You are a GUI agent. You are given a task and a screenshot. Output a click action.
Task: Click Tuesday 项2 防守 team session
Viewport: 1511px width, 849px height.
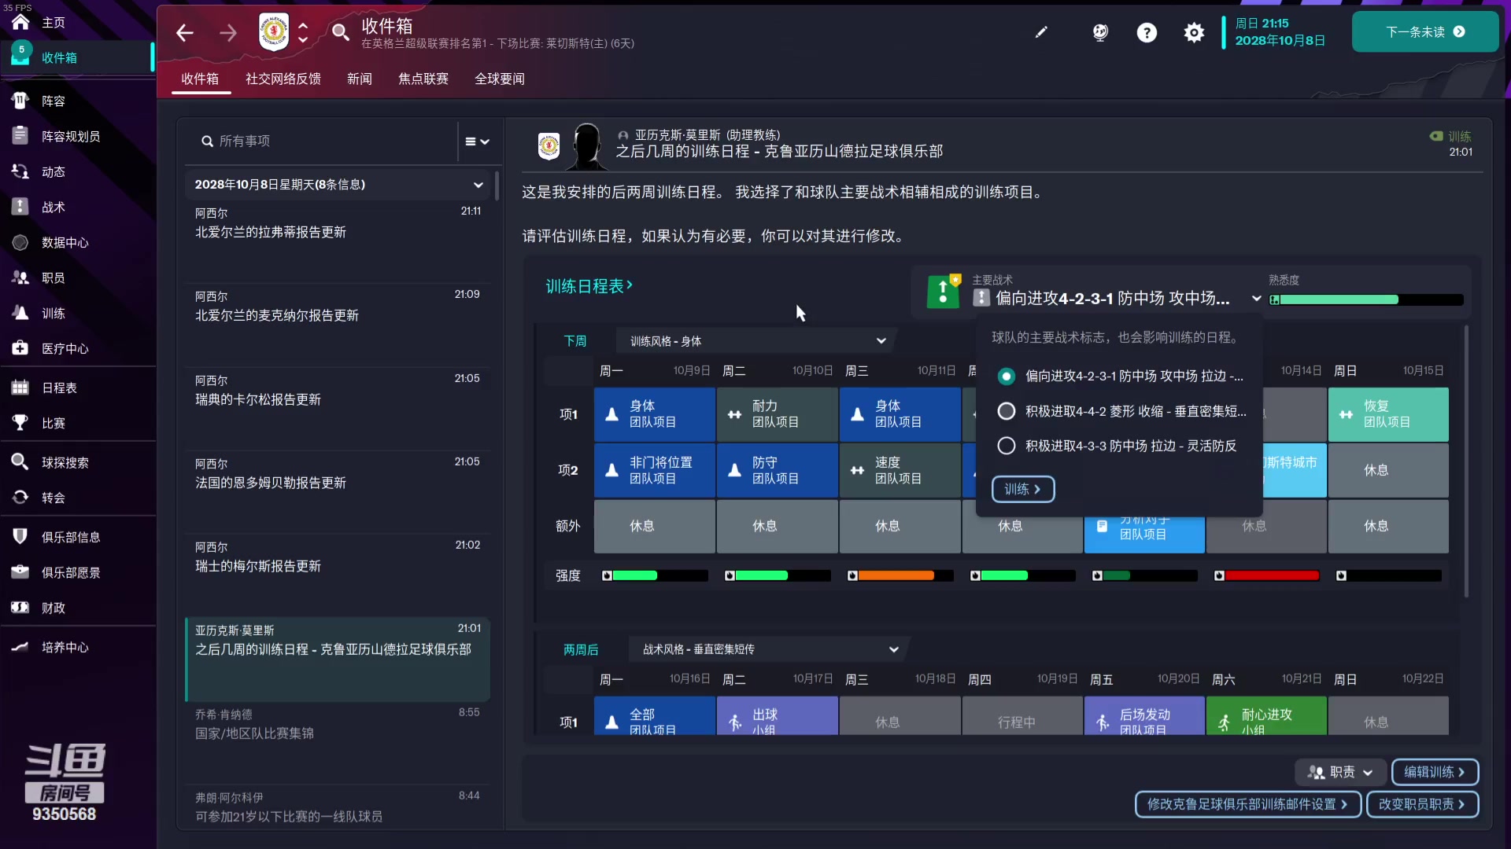[777, 470]
